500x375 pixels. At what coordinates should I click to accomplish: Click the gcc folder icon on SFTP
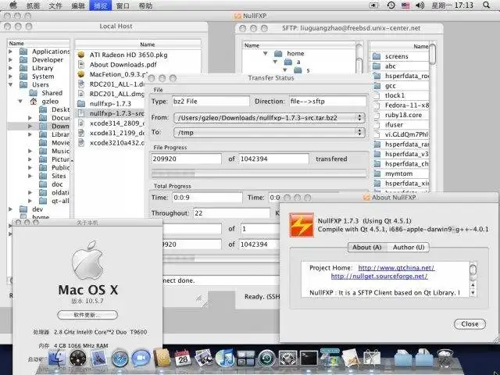pyautogui.click(x=377, y=86)
